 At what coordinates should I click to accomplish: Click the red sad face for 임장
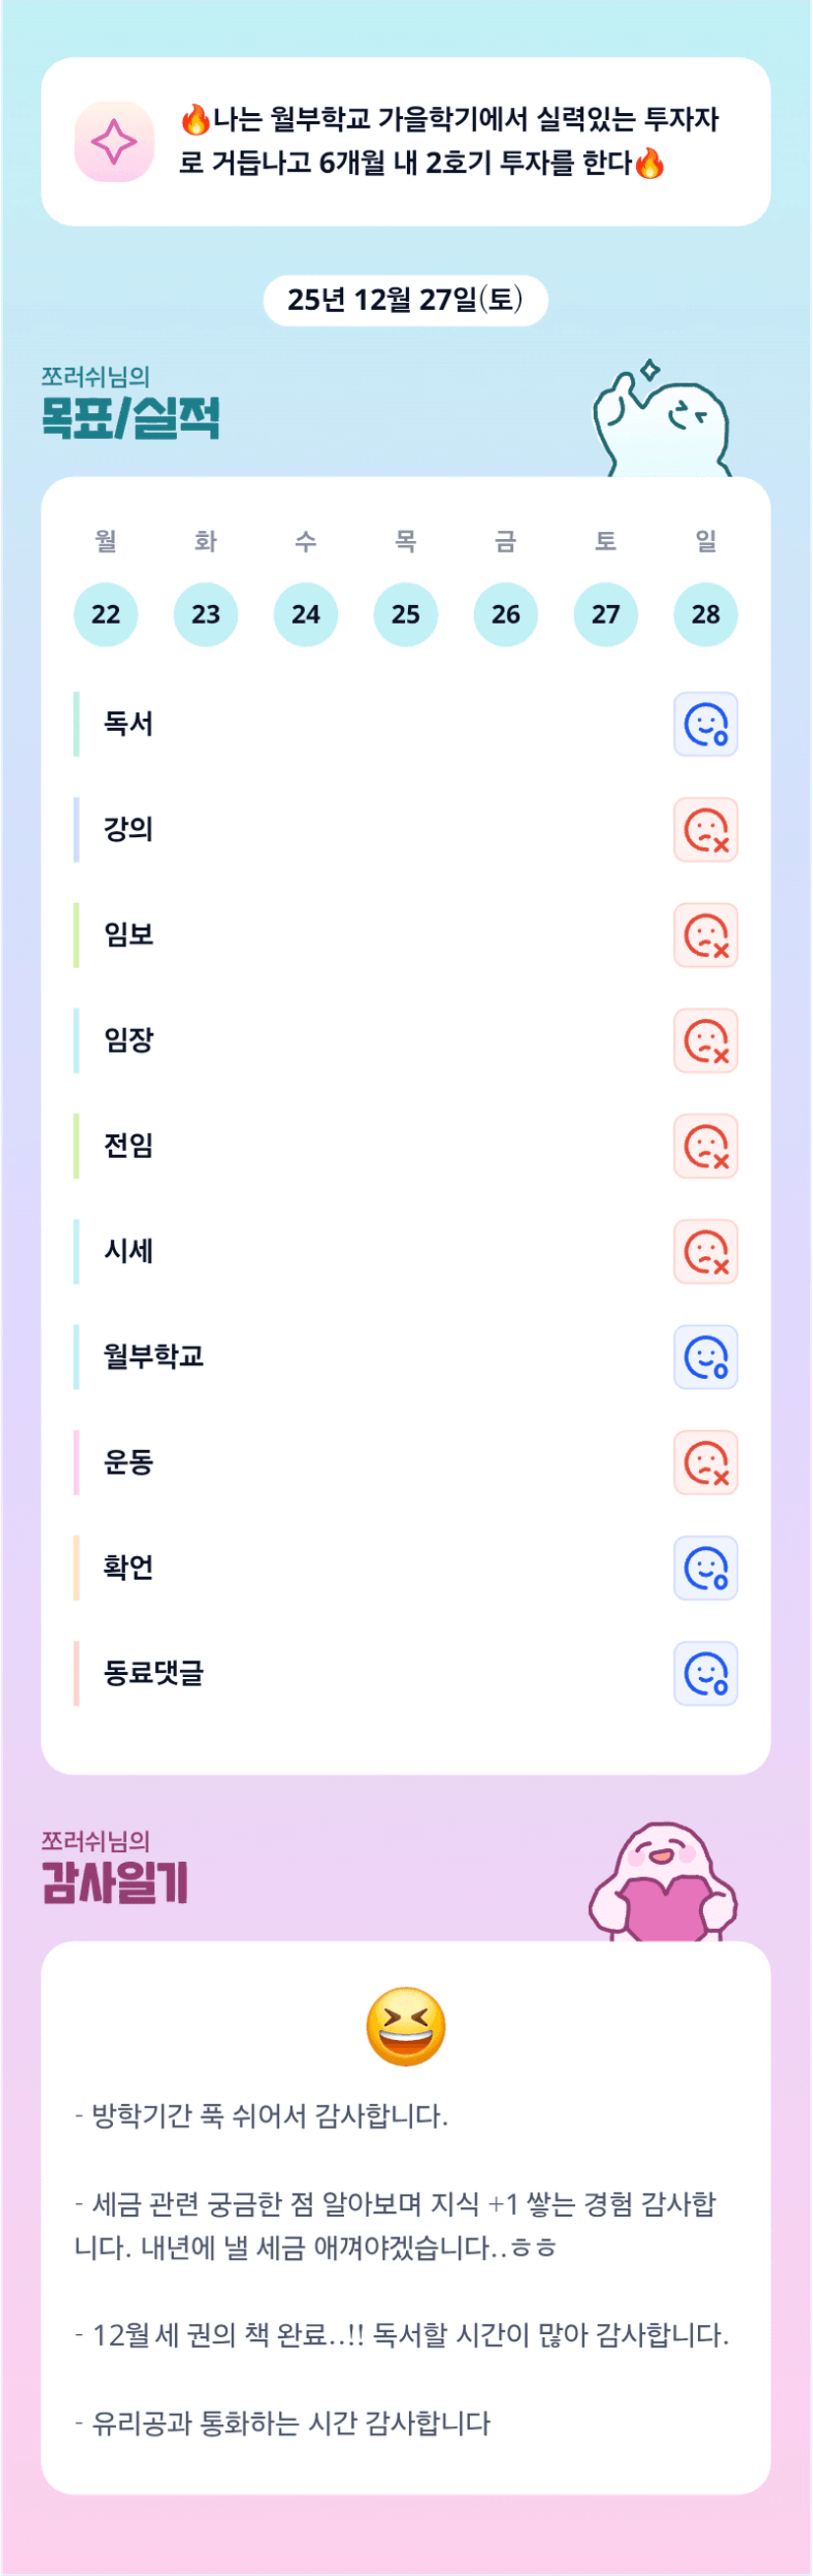click(705, 1041)
